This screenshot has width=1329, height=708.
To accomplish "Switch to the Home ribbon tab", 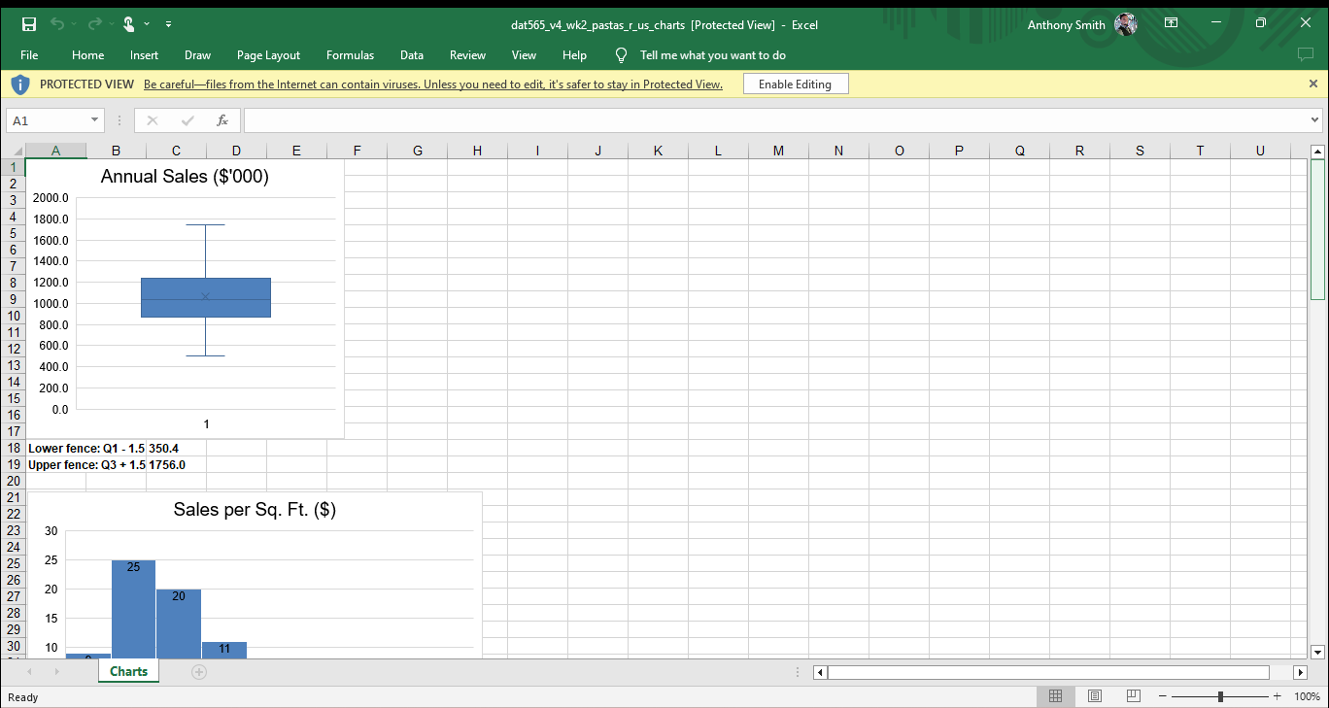I will 88,55.
